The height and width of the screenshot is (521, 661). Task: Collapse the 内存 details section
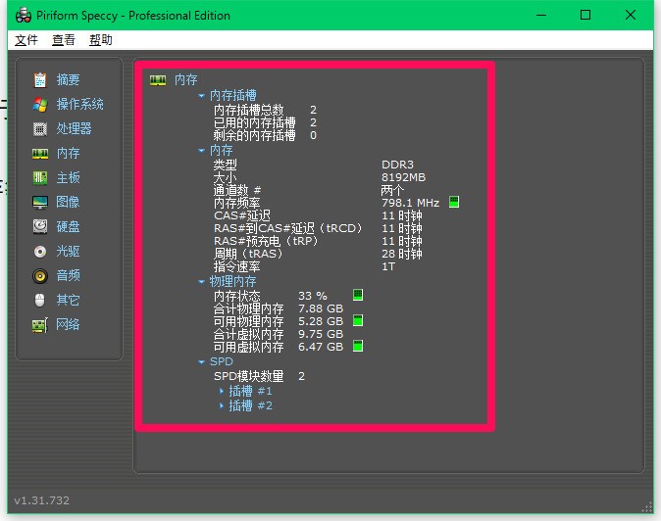point(201,150)
